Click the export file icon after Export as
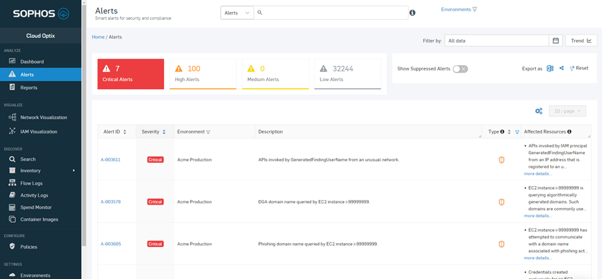The height and width of the screenshot is (279, 602). click(550, 68)
